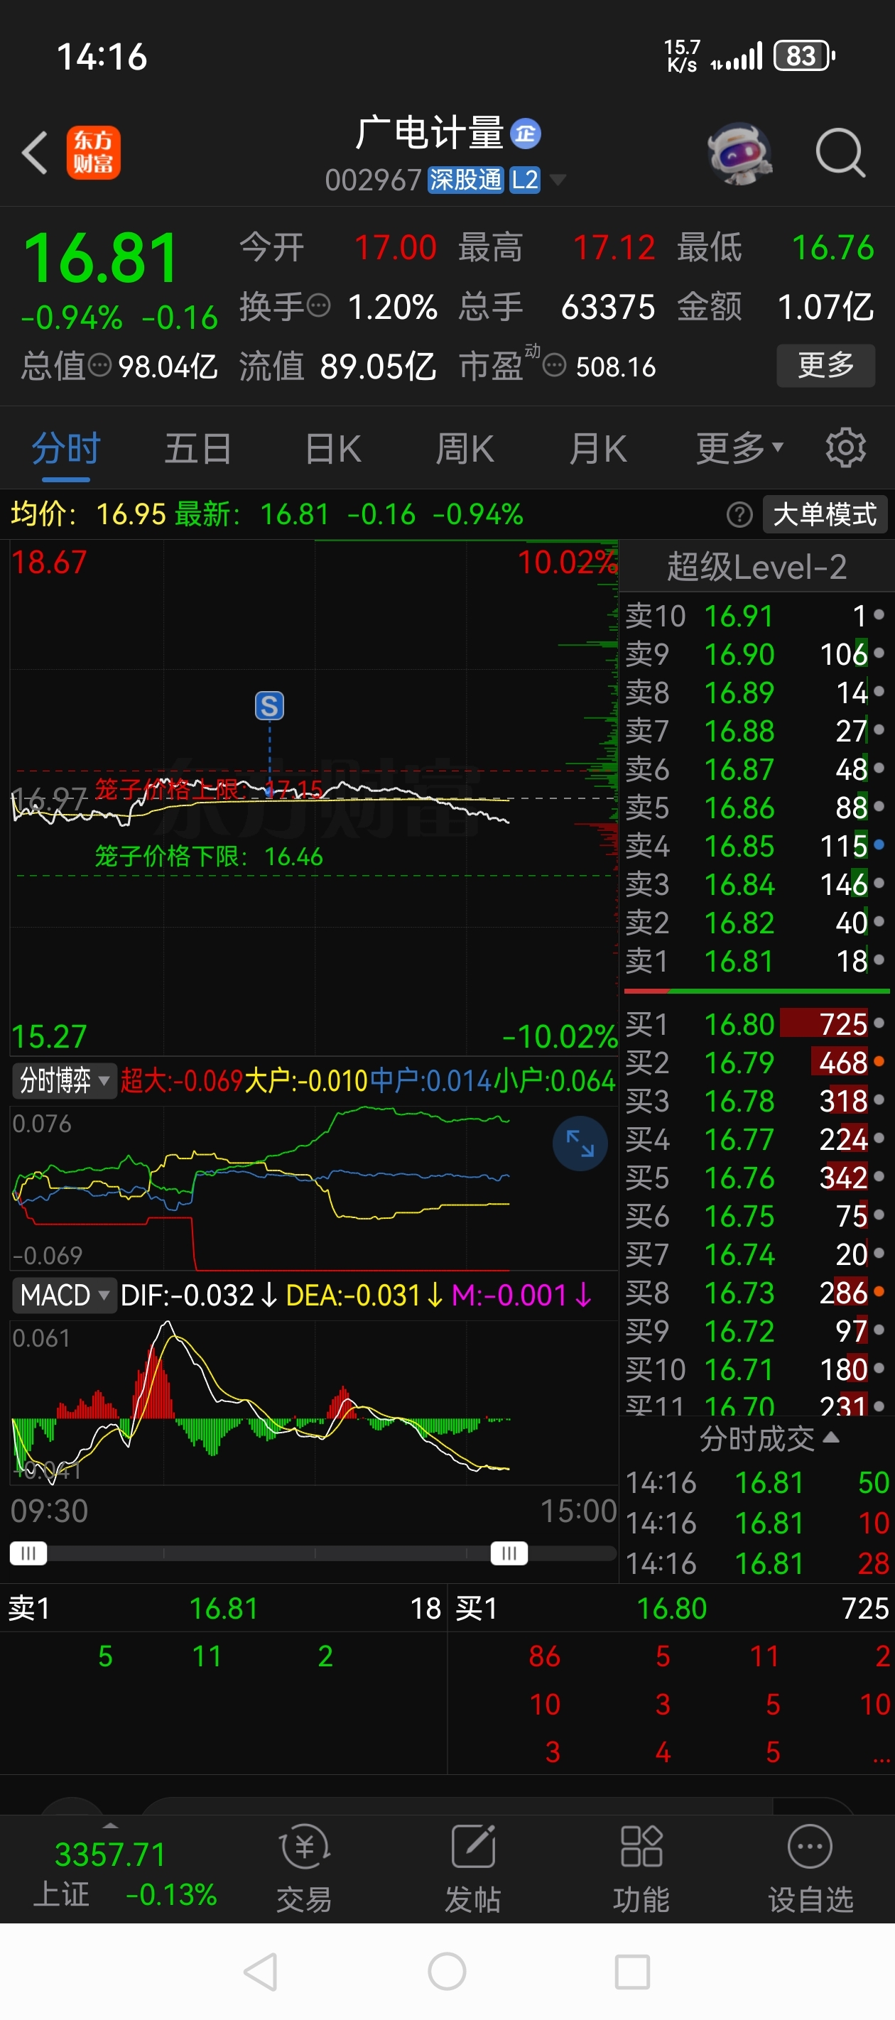Switch to 周K tab
This screenshot has height=2020, width=895.
pos(465,450)
